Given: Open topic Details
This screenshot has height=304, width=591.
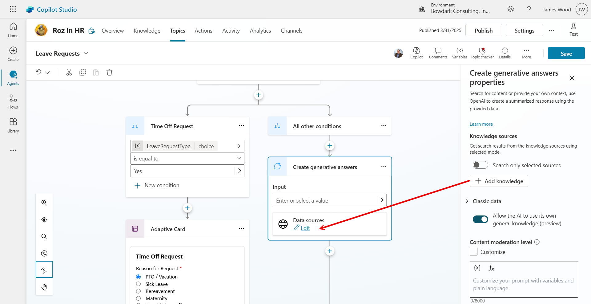Looking at the screenshot, I should (x=505, y=53).
